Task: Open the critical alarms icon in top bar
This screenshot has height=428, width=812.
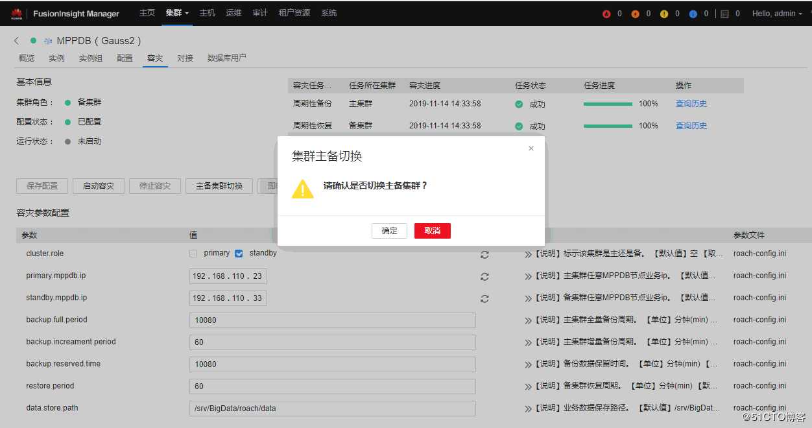Action: (606, 13)
